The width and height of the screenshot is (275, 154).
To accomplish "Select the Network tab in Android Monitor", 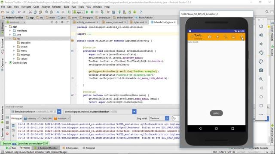I will [x=62, y=118].
